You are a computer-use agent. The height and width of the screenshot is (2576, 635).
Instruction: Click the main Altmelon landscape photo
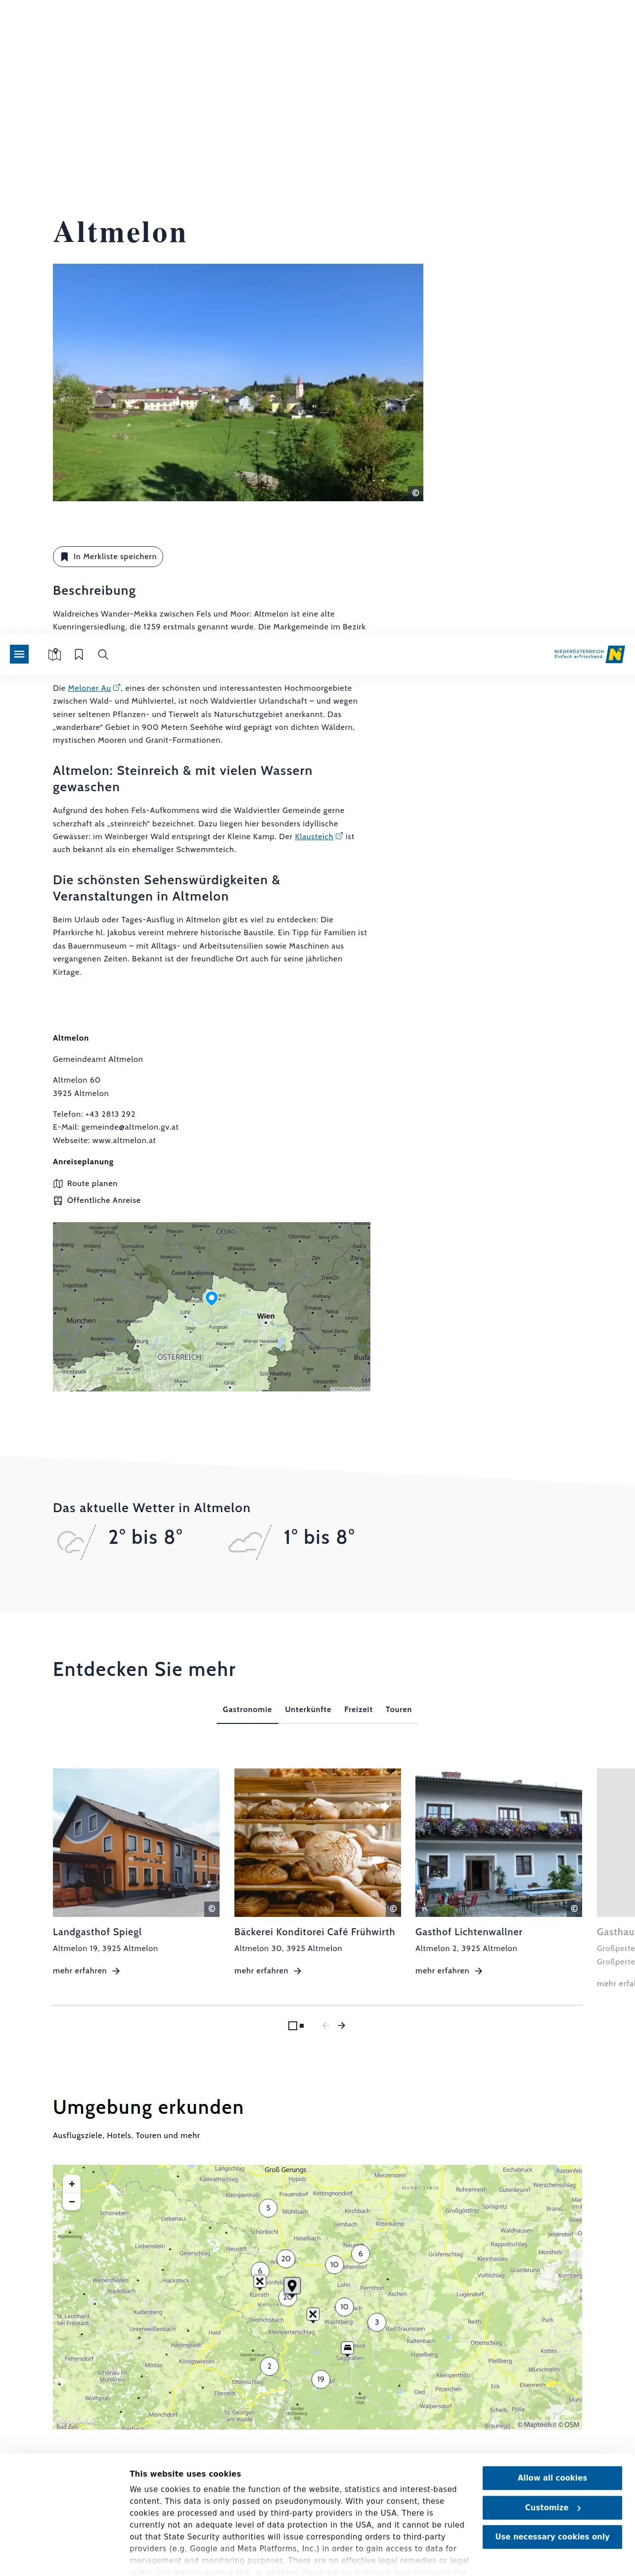pyautogui.click(x=238, y=382)
